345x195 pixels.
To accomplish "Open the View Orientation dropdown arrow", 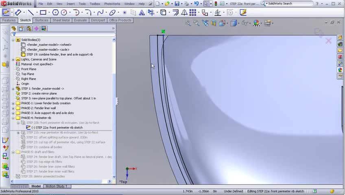I will 227,23.
